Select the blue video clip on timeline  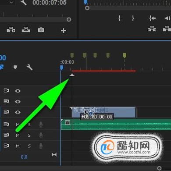tap(103, 112)
